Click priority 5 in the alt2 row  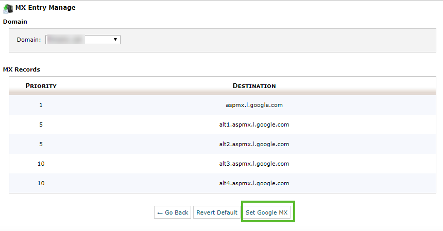[x=41, y=144]
